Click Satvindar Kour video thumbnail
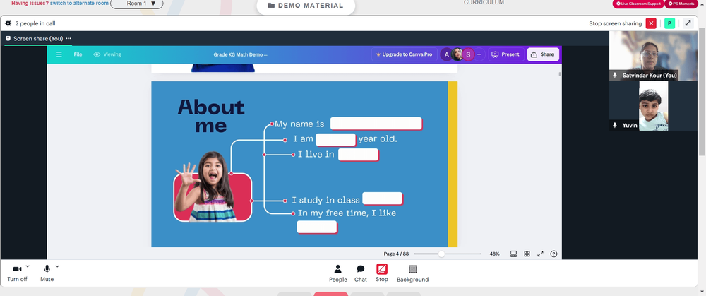 653,56
